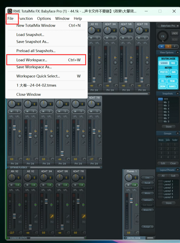Image resolution: width=180 pixels, height=243 pixels.
Task: Toggle CUE on hardware output ADAT 3/4
Action: coord(49,185)
